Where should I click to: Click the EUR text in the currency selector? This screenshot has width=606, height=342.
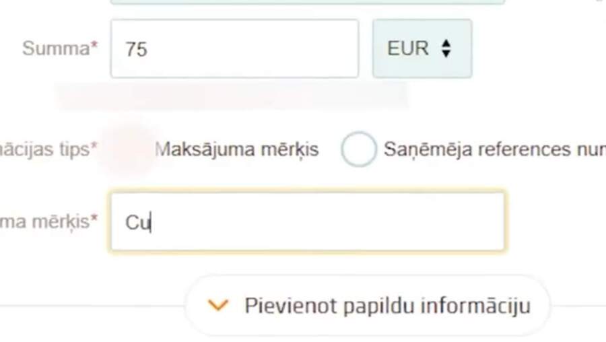pos(408,48)
